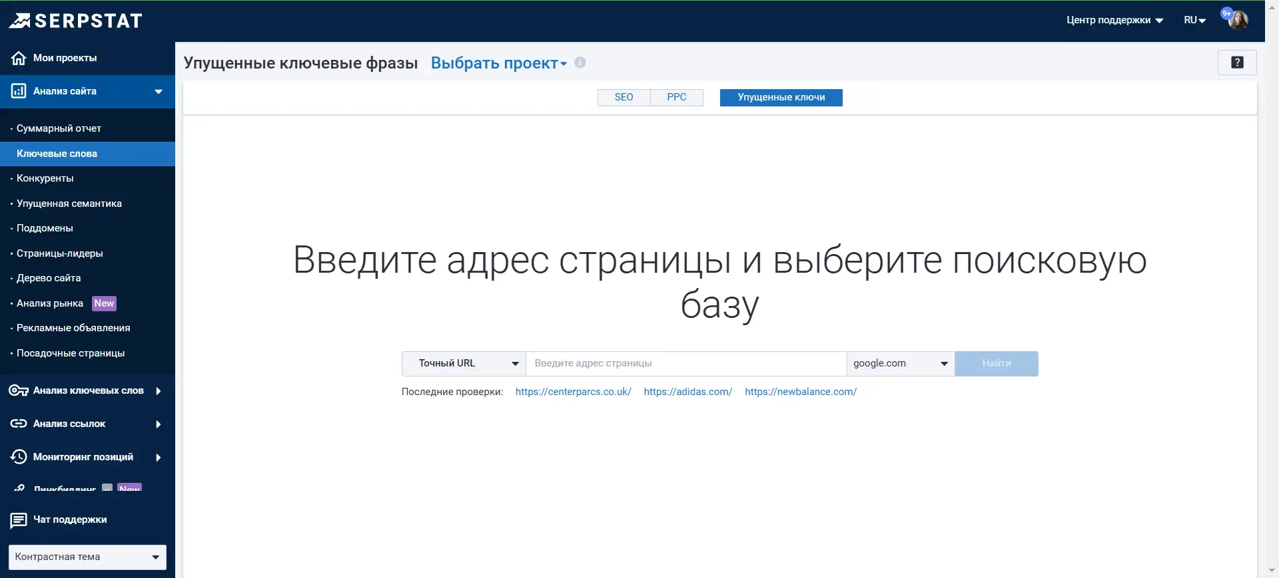Click the Введите адрес страницы input field
Screen dimensions: 1279x578
(x=686, y=364)
